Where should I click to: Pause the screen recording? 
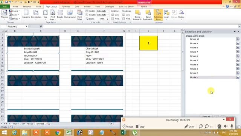click(x=128, y=127)
